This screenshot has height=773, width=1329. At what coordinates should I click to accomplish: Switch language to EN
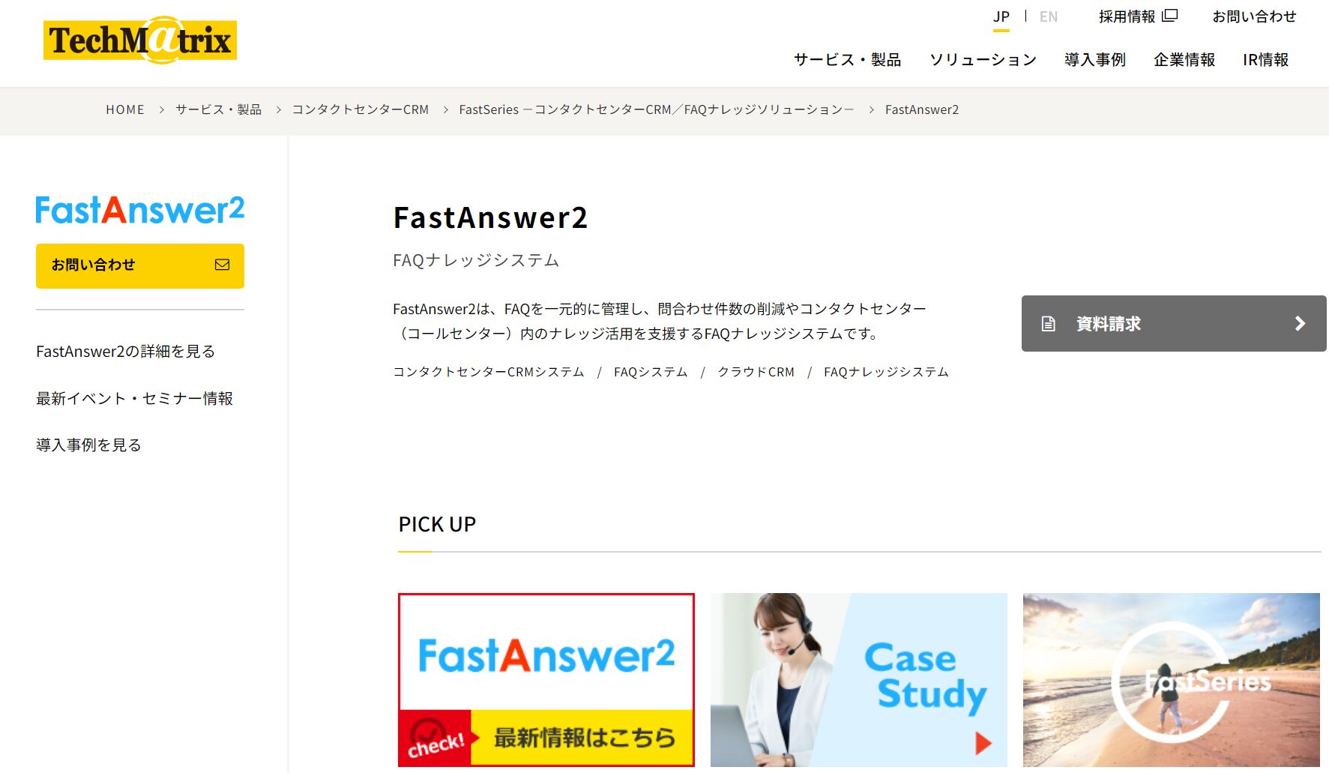(1049, 16)
